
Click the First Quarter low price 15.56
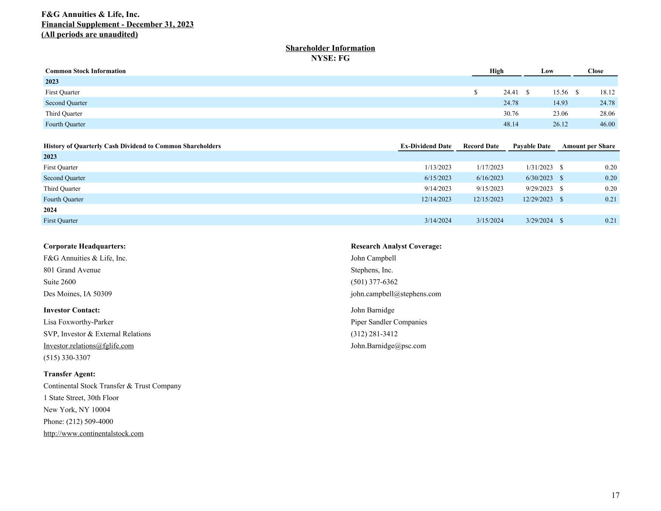pos(560,93)
